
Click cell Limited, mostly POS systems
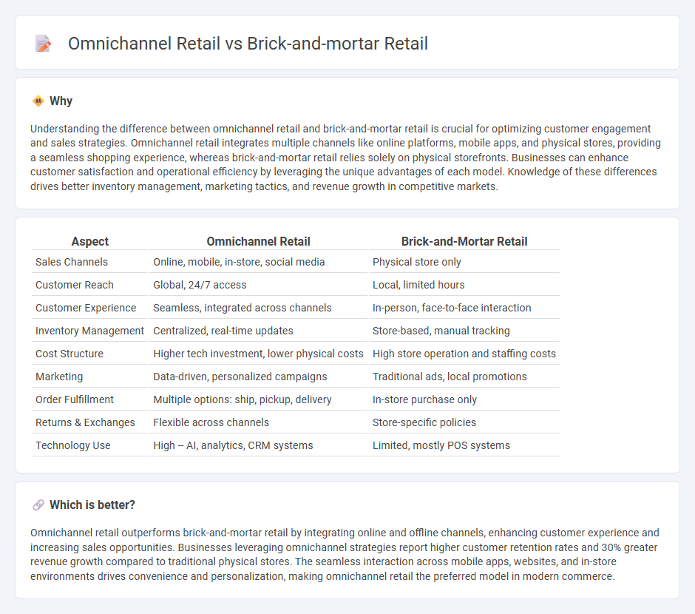click(x=441, y=445)
